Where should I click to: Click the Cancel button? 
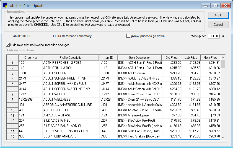218,25
